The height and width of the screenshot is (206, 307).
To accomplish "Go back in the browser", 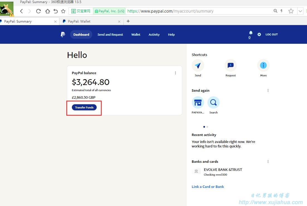I will pos(21,11).
